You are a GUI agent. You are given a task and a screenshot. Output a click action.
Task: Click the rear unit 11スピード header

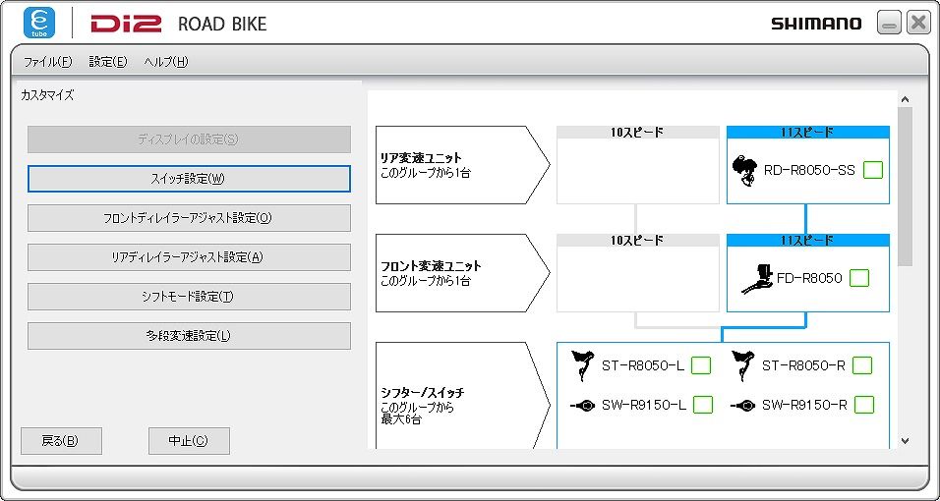pyautogui.click(x=808, y=133)
